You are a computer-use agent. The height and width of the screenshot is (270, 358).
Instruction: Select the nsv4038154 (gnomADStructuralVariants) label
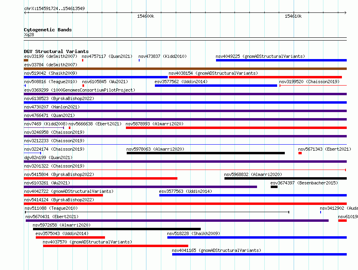point(213,73)
